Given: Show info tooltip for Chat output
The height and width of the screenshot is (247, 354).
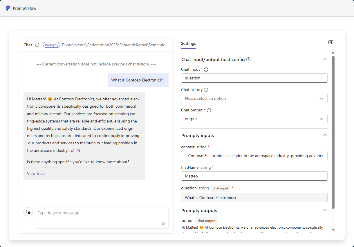Looking at the screenshot, I should [209, 110].
